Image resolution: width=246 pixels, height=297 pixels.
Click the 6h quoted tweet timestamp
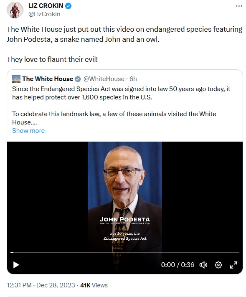tap(133, 79)
